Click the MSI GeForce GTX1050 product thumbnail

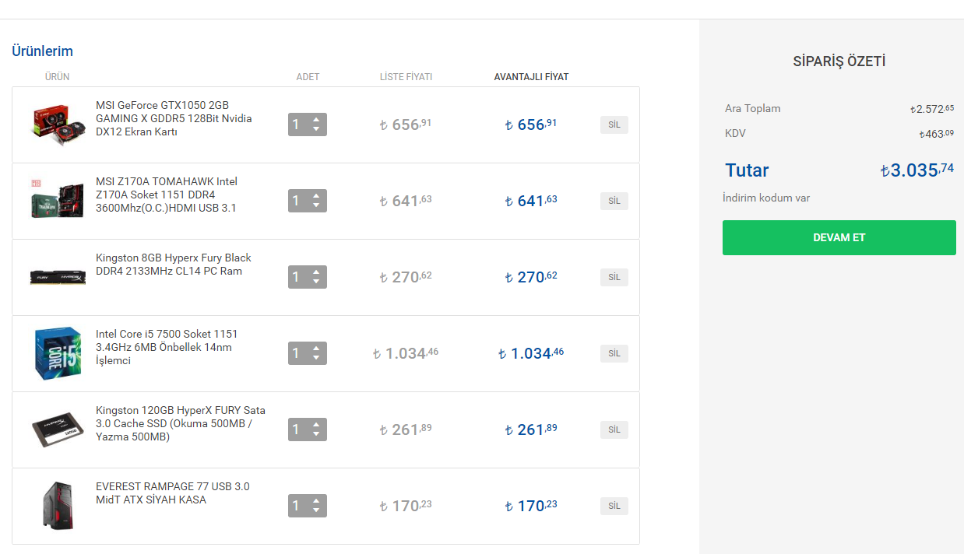pyautogui.click(x=58, y=124)
